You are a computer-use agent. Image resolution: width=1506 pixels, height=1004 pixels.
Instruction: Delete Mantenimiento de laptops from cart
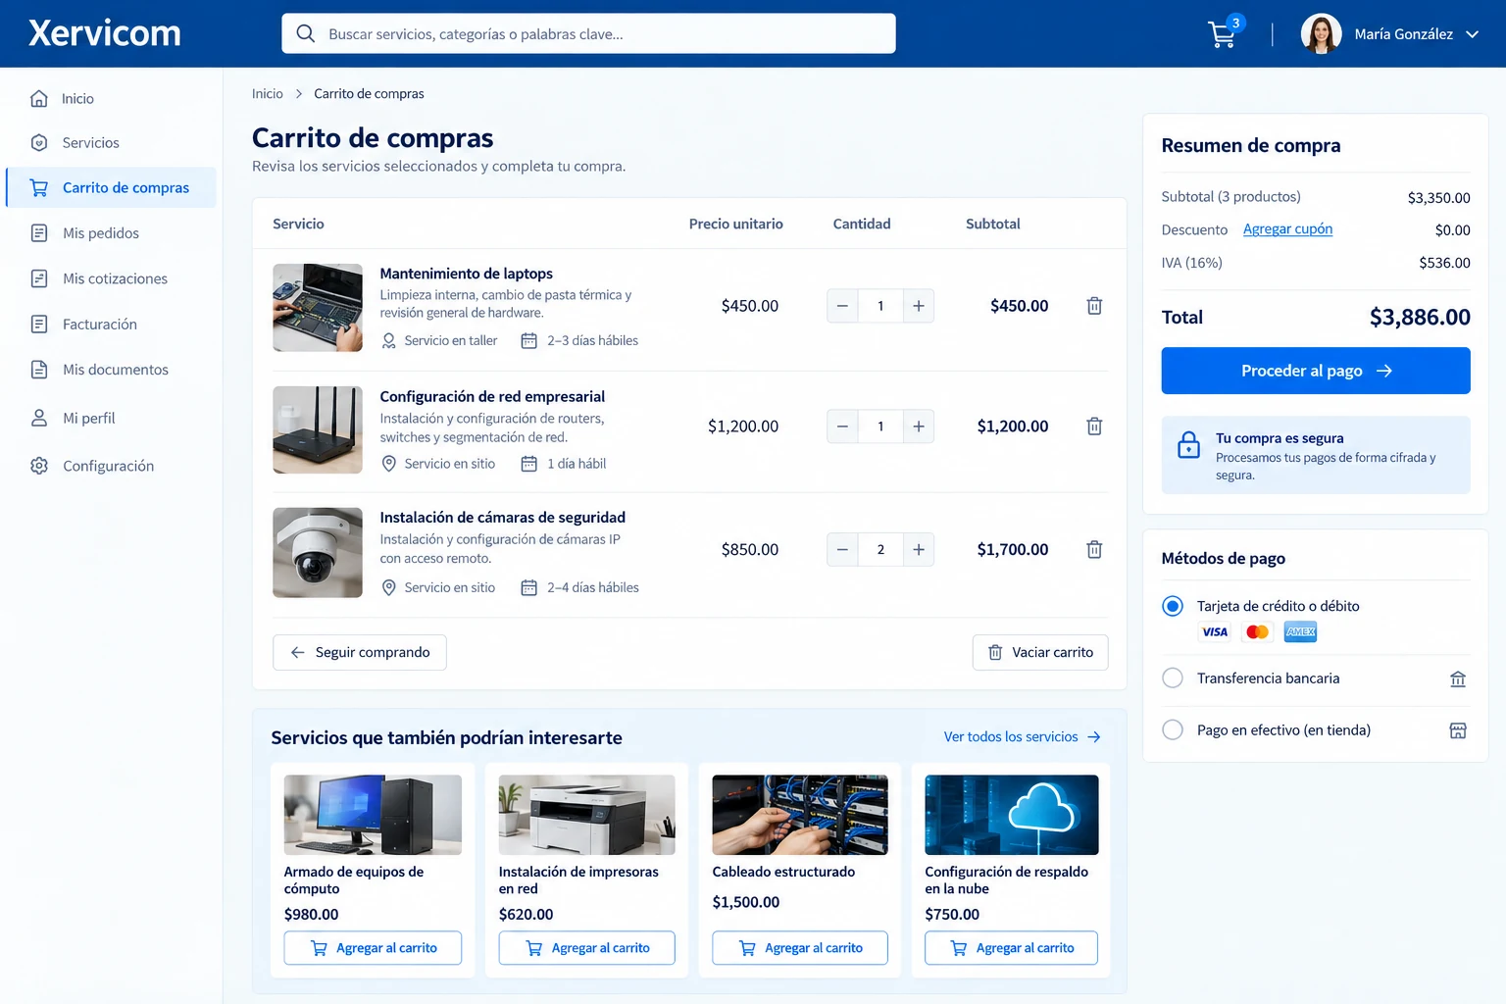[x=1094, y=306]
